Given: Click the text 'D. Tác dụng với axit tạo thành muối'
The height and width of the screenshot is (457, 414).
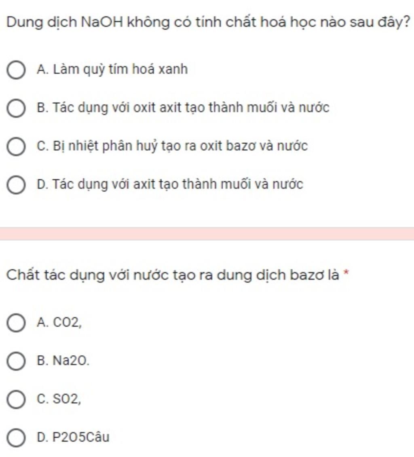Looking at the screenshot, I should click(170, 185).
